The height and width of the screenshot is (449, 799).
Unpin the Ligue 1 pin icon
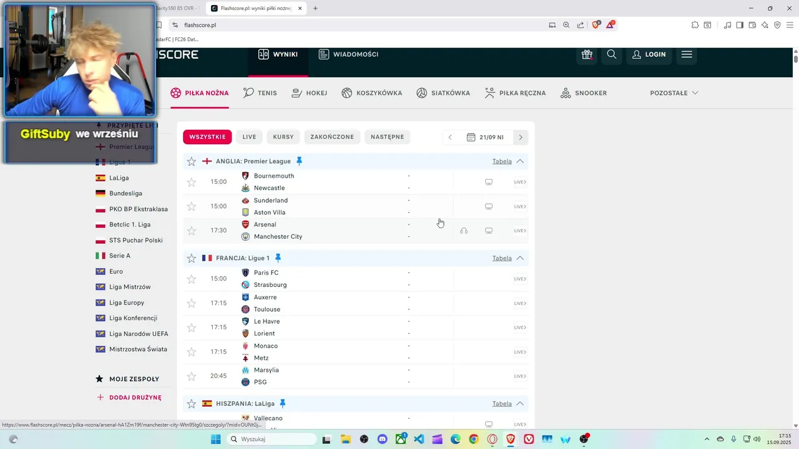278,258
